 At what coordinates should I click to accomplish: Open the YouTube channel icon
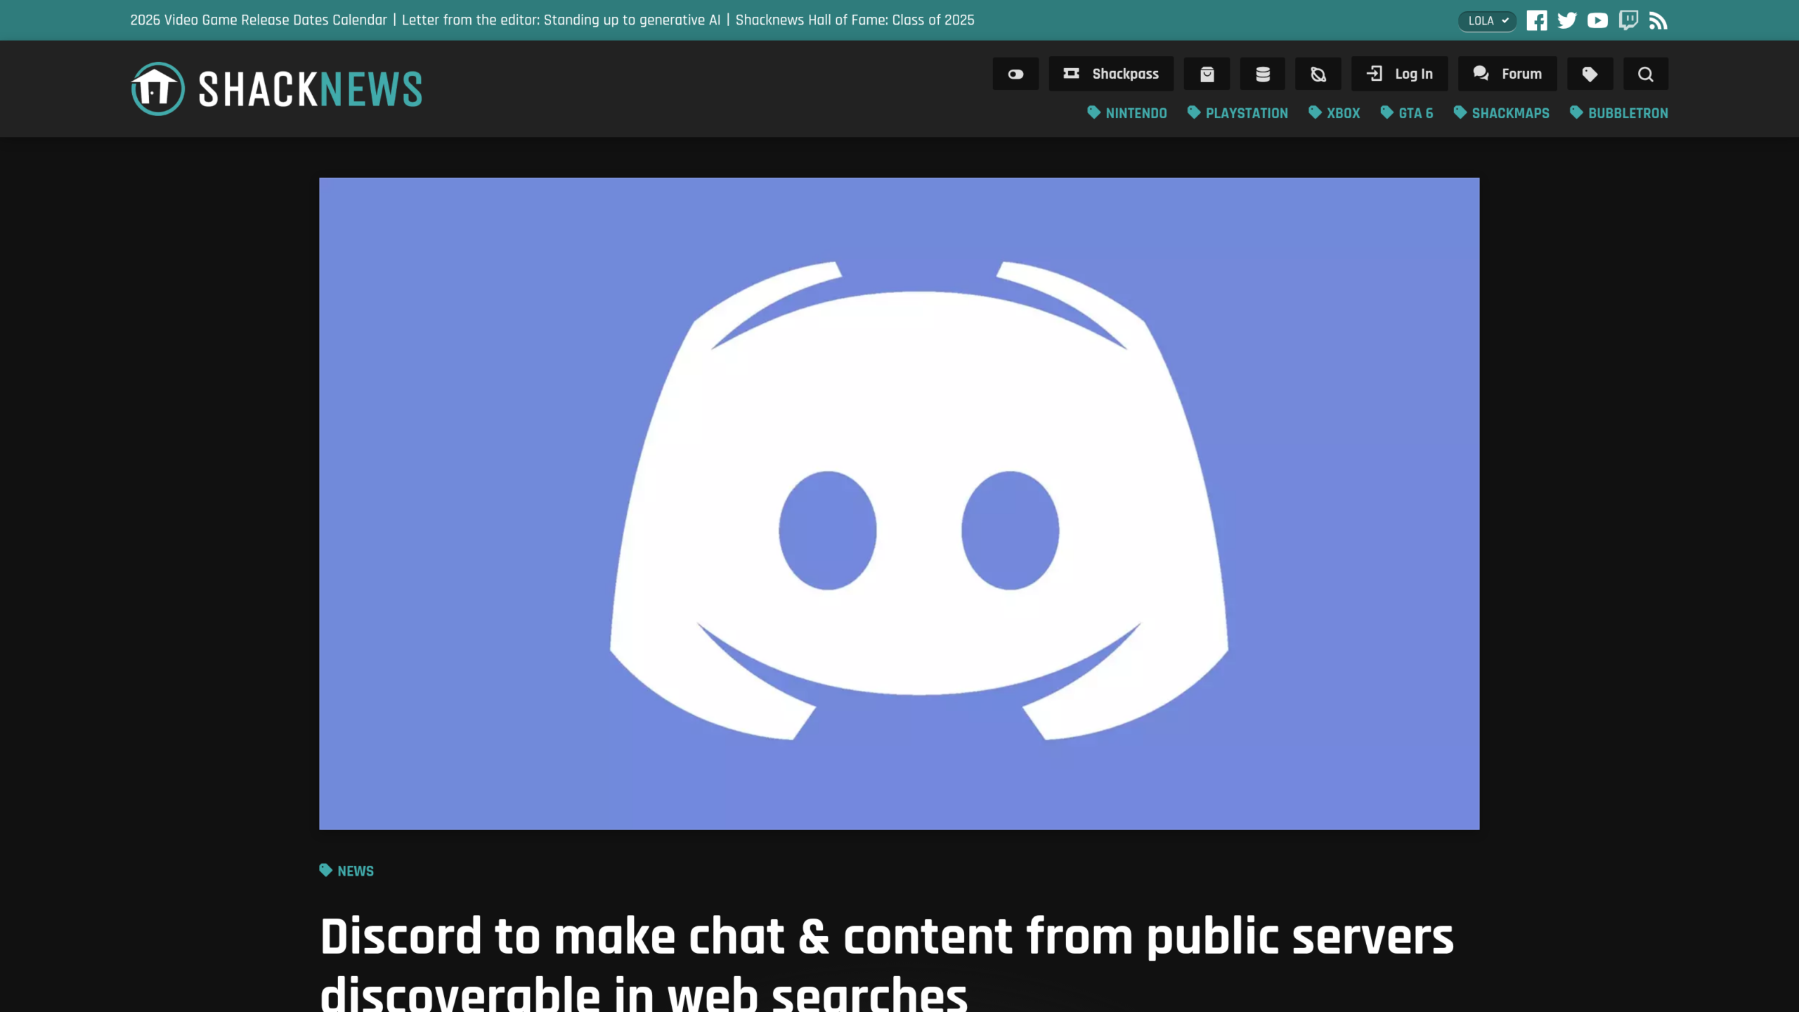(1597, 21)
